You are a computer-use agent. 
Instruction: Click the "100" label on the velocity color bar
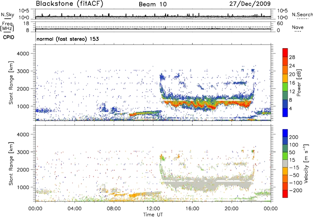pyautogui.click(x=293, y=145)
